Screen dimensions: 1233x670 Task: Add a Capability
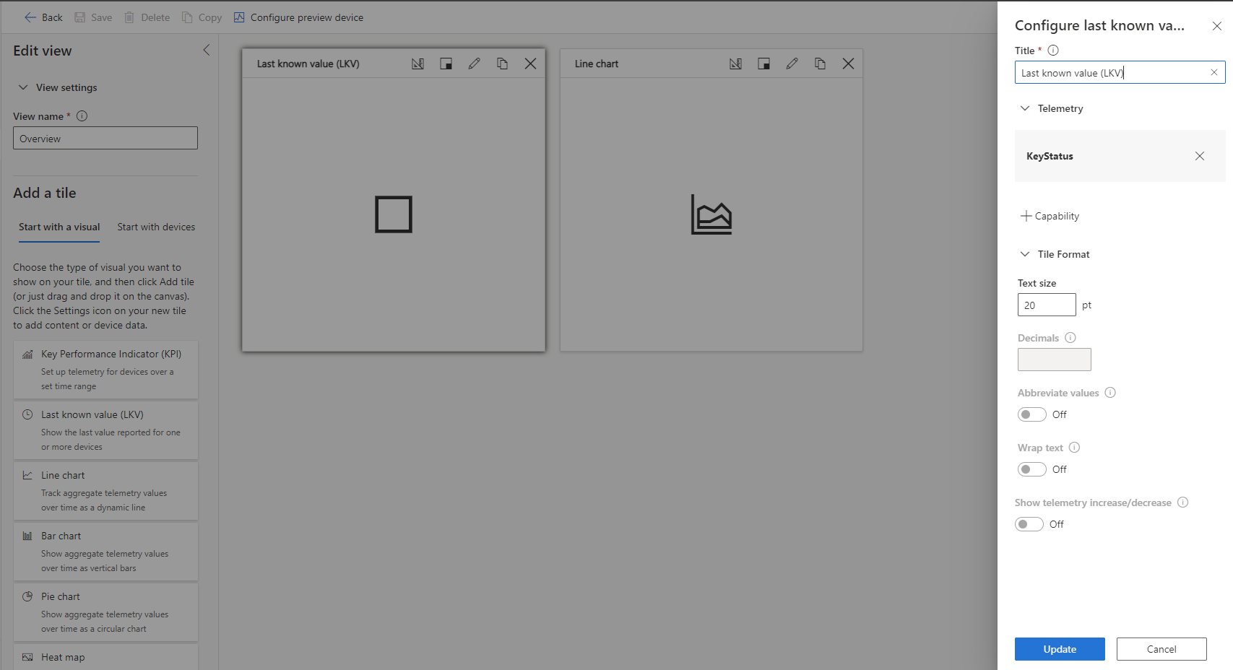point(1050,216)
